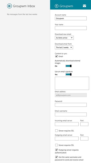91x163 pixels.
Task: Click the incoming server Port field
Action: (x=84, y=124)
